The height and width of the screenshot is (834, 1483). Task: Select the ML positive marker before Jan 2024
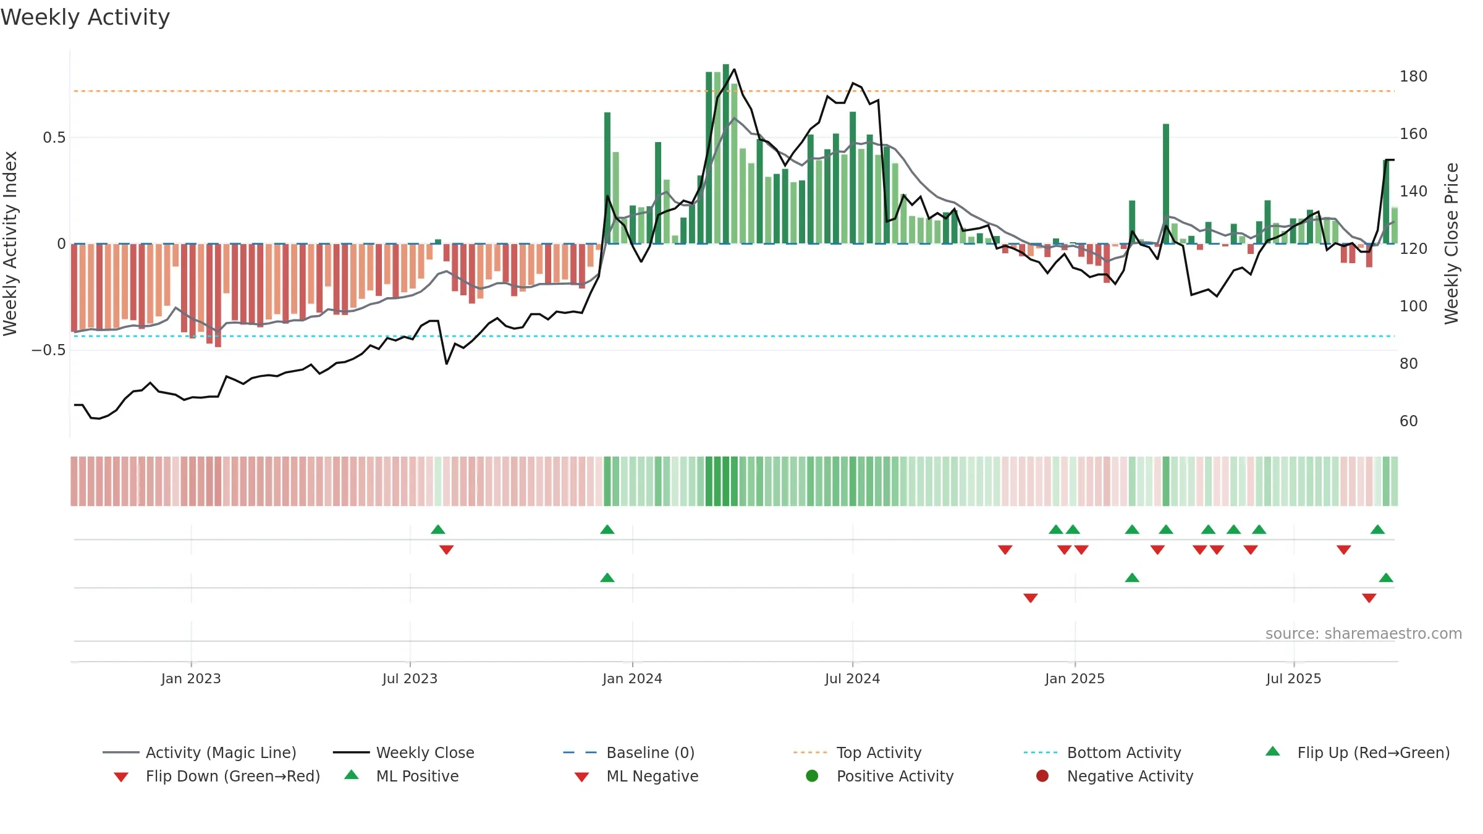point(607,578)
